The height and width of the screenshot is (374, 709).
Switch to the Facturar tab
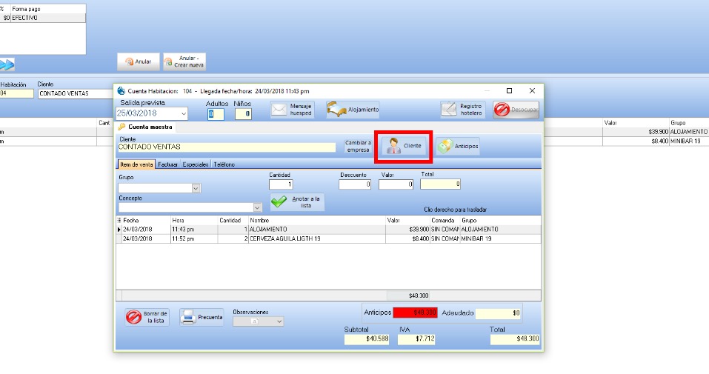[168, 164]
